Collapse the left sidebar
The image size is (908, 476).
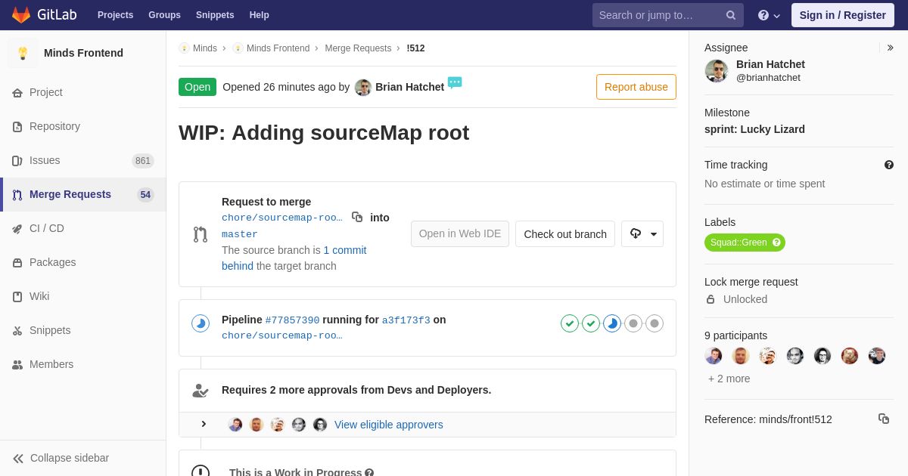point(61,458)
